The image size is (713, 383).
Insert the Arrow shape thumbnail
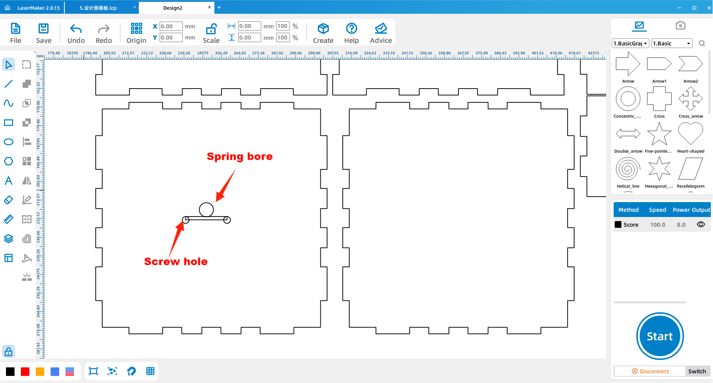coord(628,64)
